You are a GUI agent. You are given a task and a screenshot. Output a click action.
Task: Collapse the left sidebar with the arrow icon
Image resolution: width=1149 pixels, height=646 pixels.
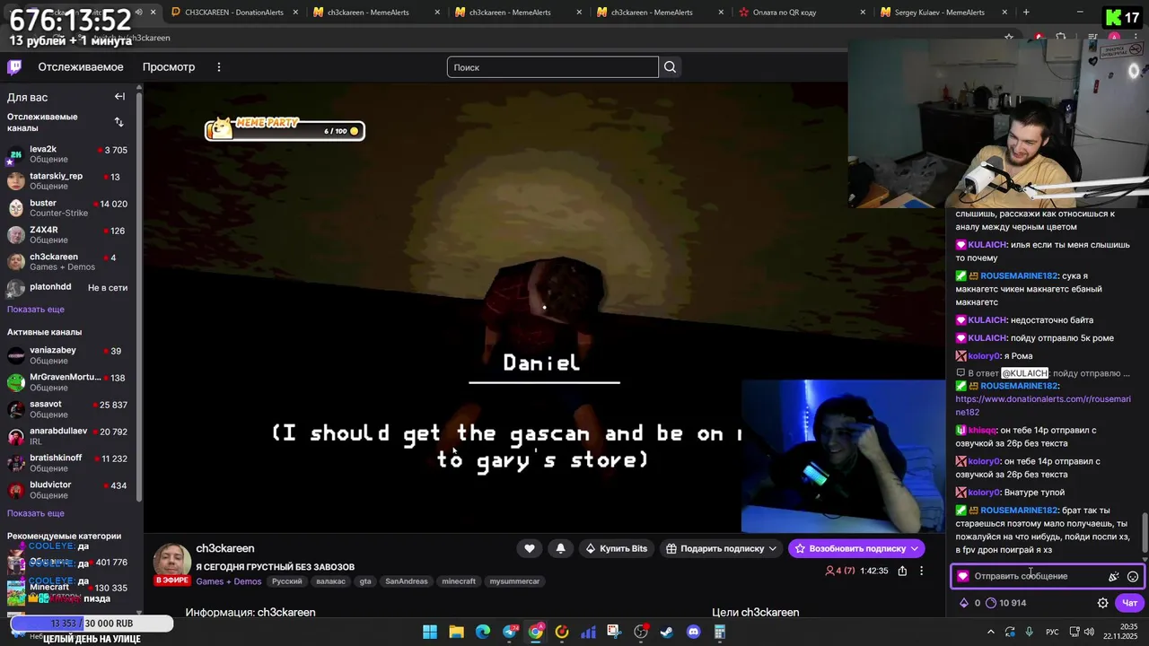click(x=119, y=97)
